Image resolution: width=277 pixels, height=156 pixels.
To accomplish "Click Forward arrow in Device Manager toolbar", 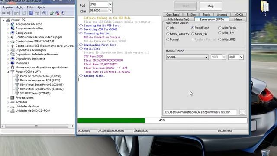I will [9, 13].
